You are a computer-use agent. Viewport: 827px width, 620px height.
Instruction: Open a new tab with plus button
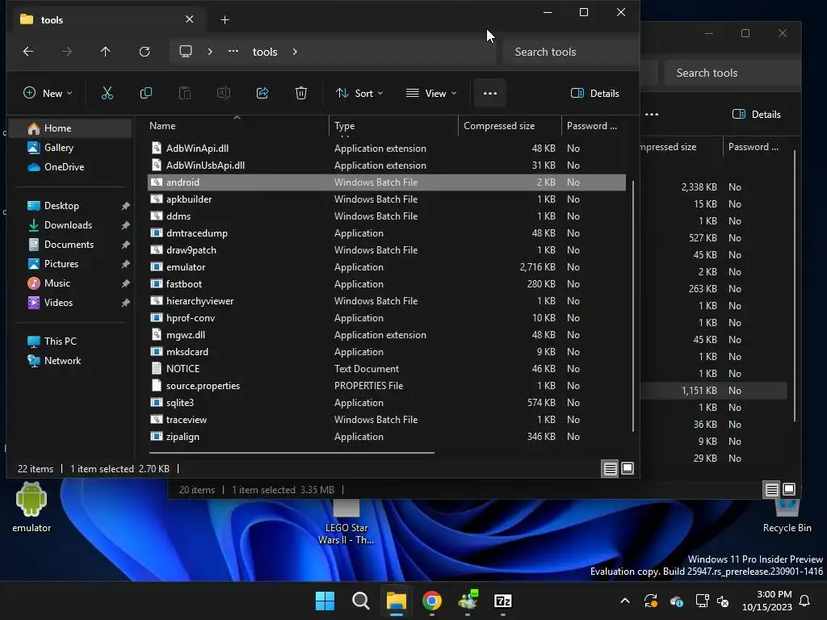pyautogui.click(x=225, y=20)
